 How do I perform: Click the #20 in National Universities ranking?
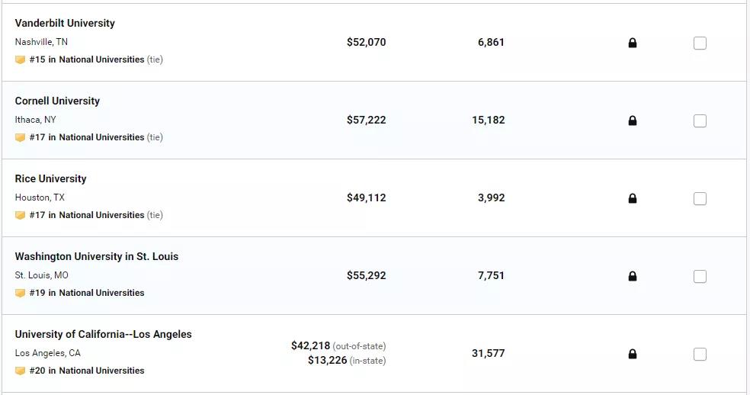[87, 371]
